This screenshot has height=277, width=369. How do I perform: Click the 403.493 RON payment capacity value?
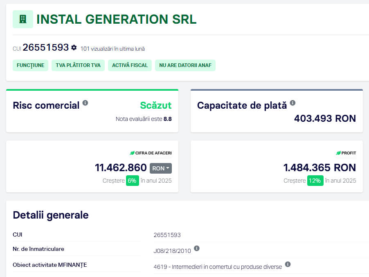click(x=325, y=118)
